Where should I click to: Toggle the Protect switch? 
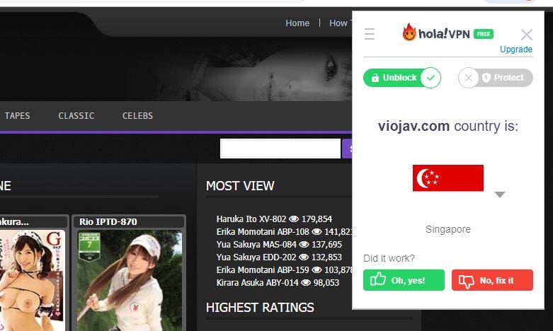pos(496,78)
